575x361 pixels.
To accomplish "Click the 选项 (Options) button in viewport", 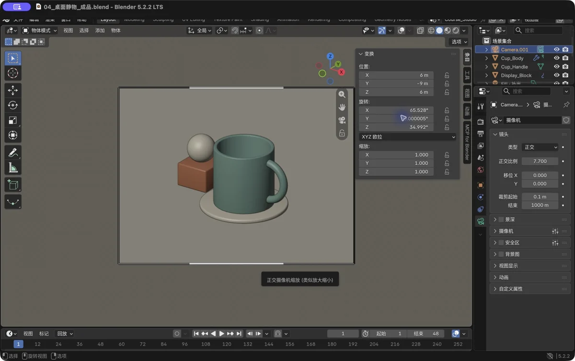I will click(459, 42).
